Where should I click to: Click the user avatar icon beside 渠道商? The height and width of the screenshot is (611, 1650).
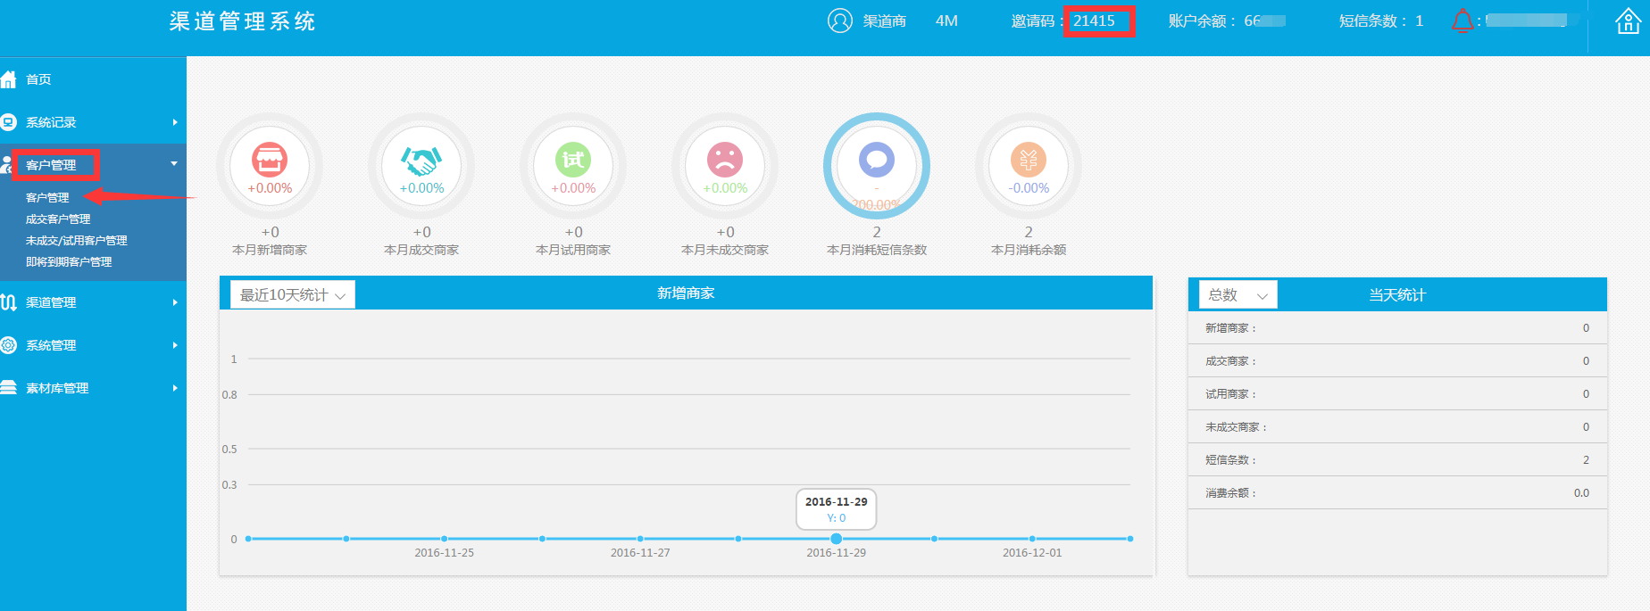click(x=839, y=21)
